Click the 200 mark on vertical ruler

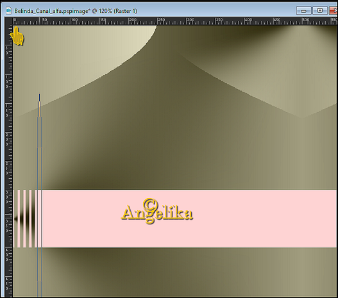[6, 139]
